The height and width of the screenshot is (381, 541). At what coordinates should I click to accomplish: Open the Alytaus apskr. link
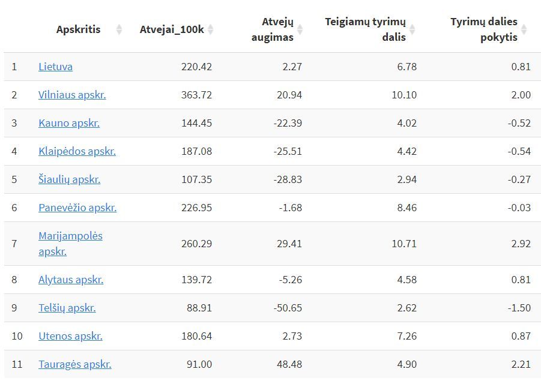pos(71,280)
